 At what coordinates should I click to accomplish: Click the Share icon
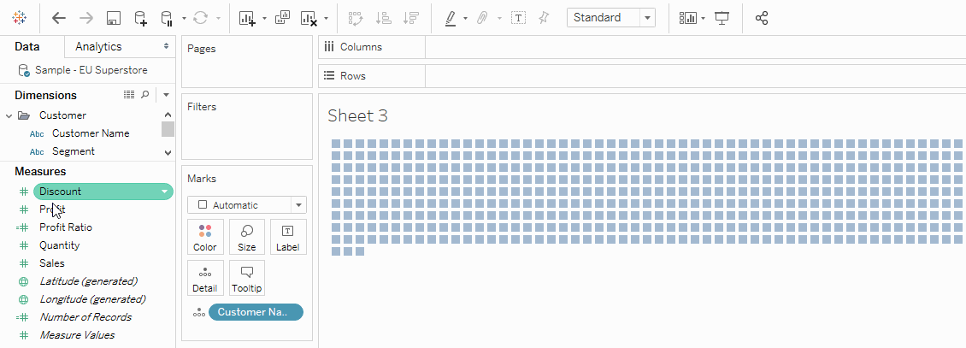click(762, 18)
